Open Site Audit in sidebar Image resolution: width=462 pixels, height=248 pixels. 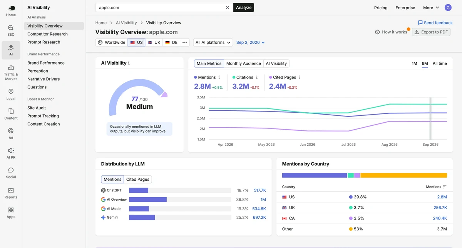pos(37,108)
